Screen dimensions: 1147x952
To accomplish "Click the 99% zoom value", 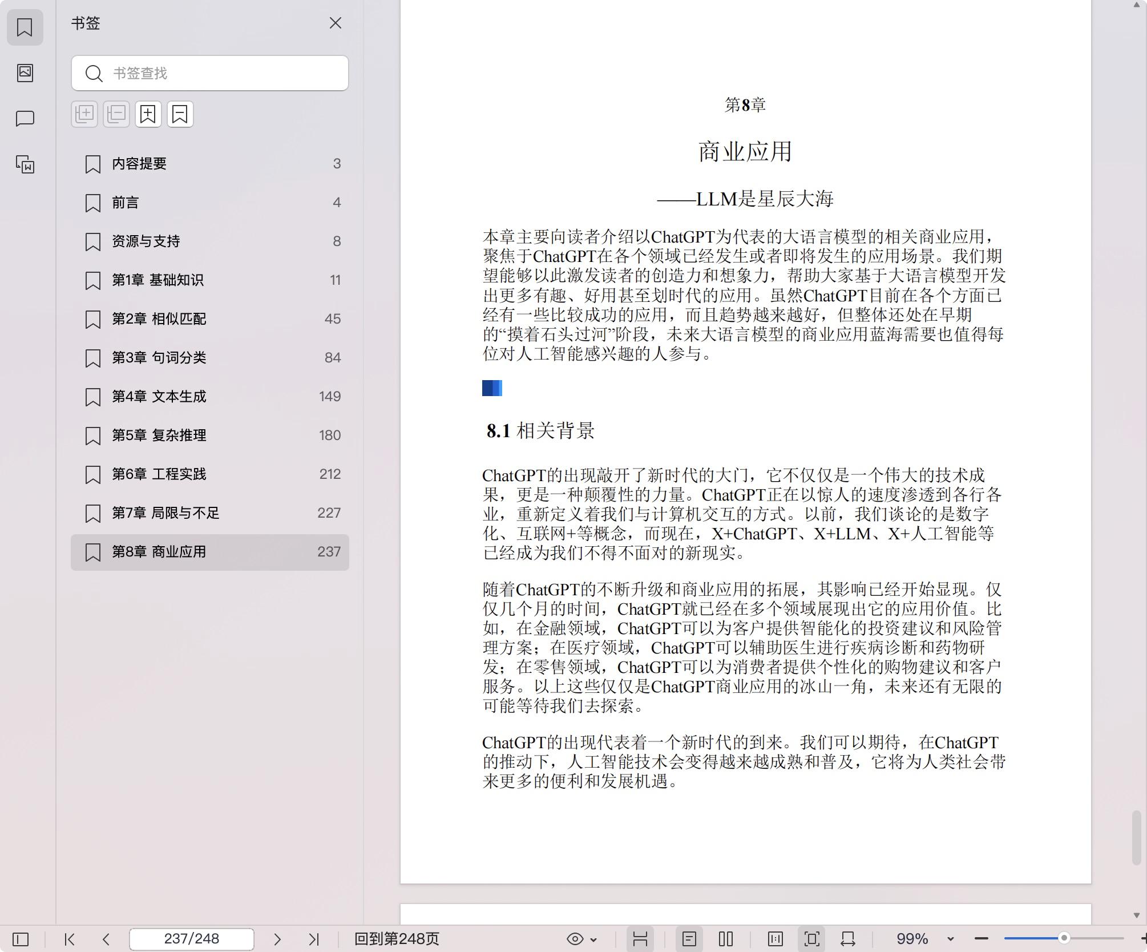I will [x=912, y=939].
